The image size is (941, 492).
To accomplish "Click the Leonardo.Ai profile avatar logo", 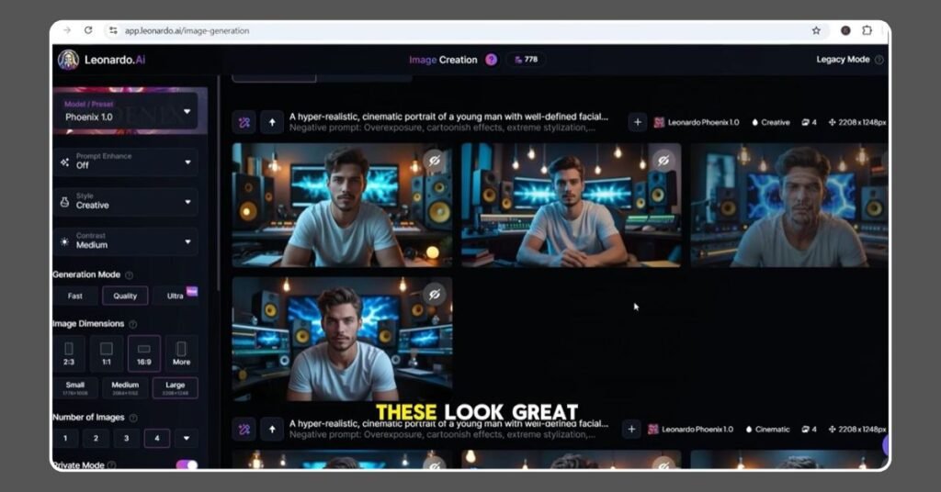I will [x=68, y=60].
